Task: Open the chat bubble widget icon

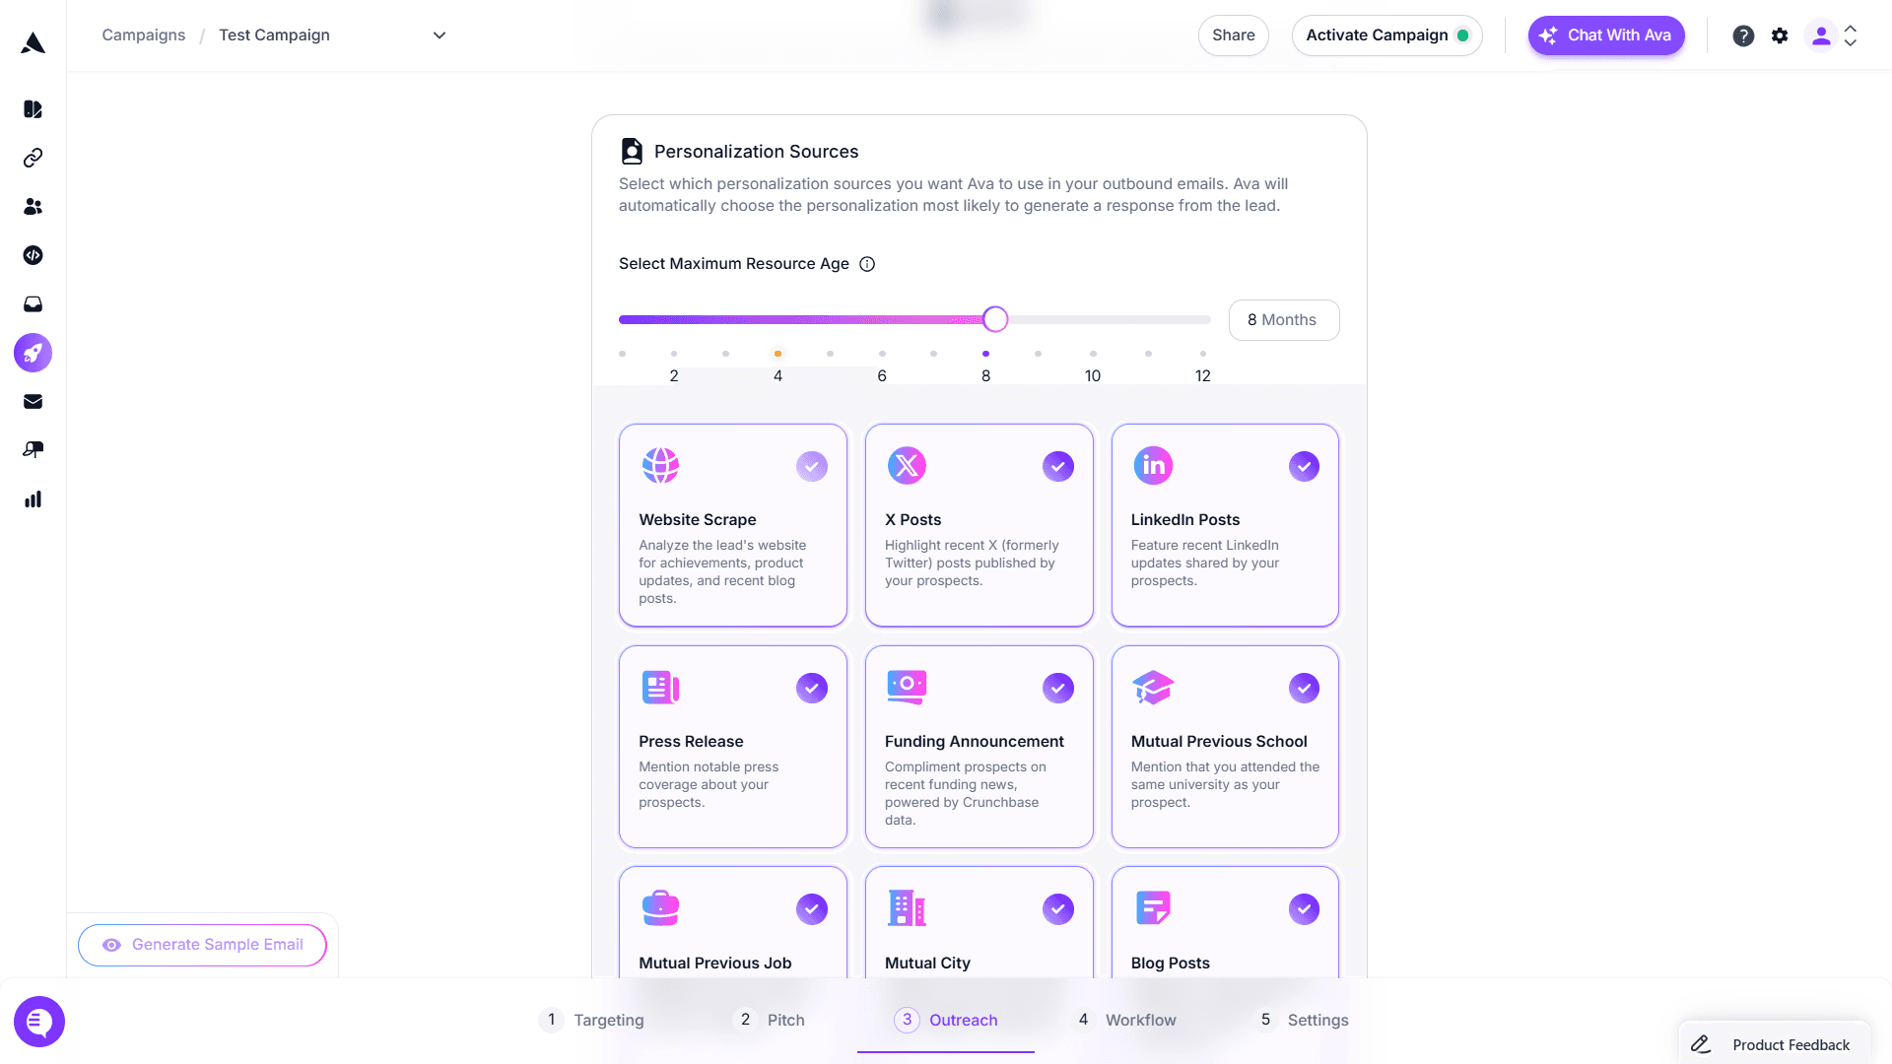Action: [x=39, y=1022]
